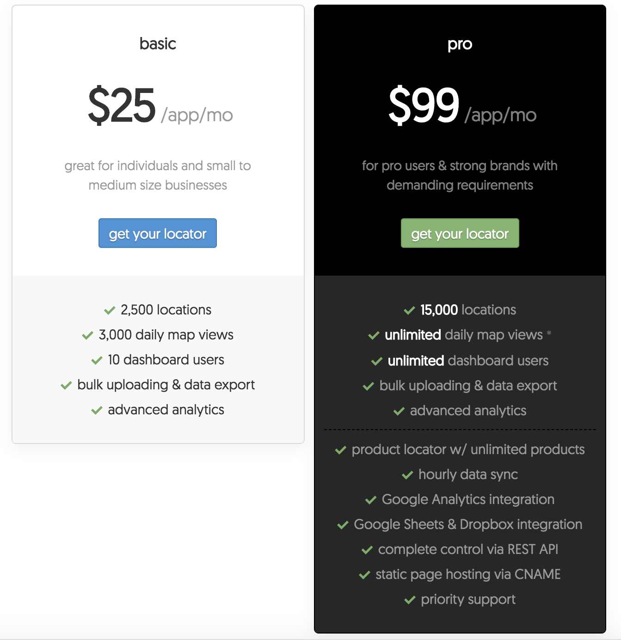Click basic plan's advanced analytics text
Viewport: 621px width, 640px height.
[166, 410]
